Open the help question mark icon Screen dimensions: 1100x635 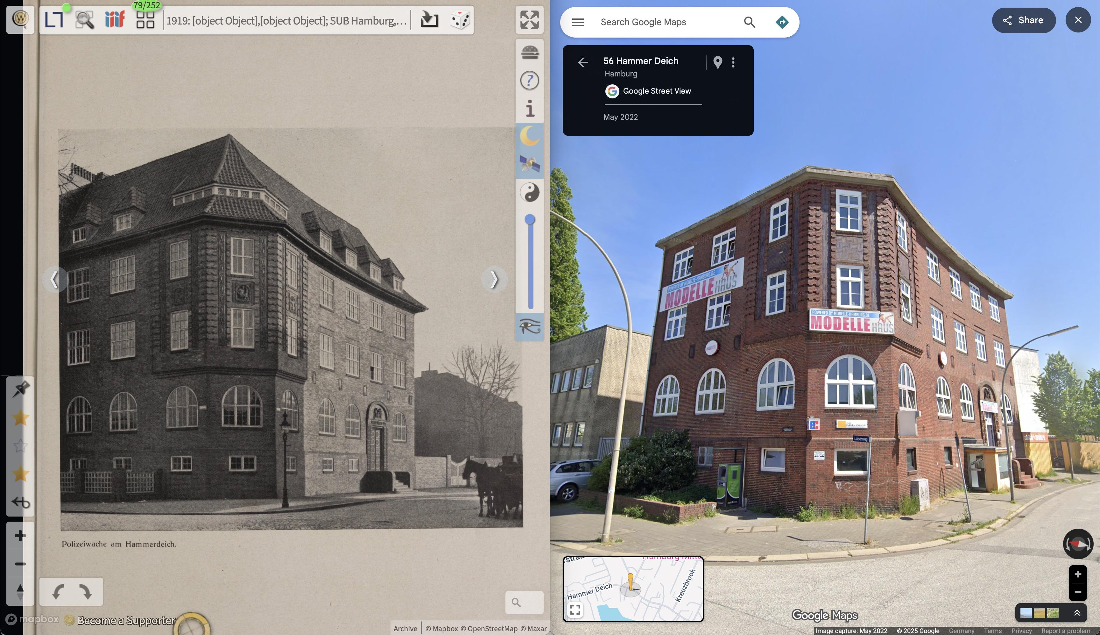(x=530, y=81)
